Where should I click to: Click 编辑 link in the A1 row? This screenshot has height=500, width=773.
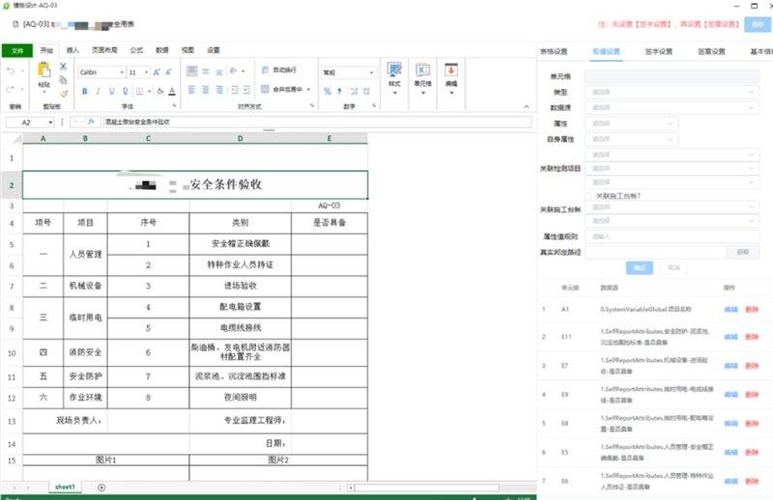point(730,309)
